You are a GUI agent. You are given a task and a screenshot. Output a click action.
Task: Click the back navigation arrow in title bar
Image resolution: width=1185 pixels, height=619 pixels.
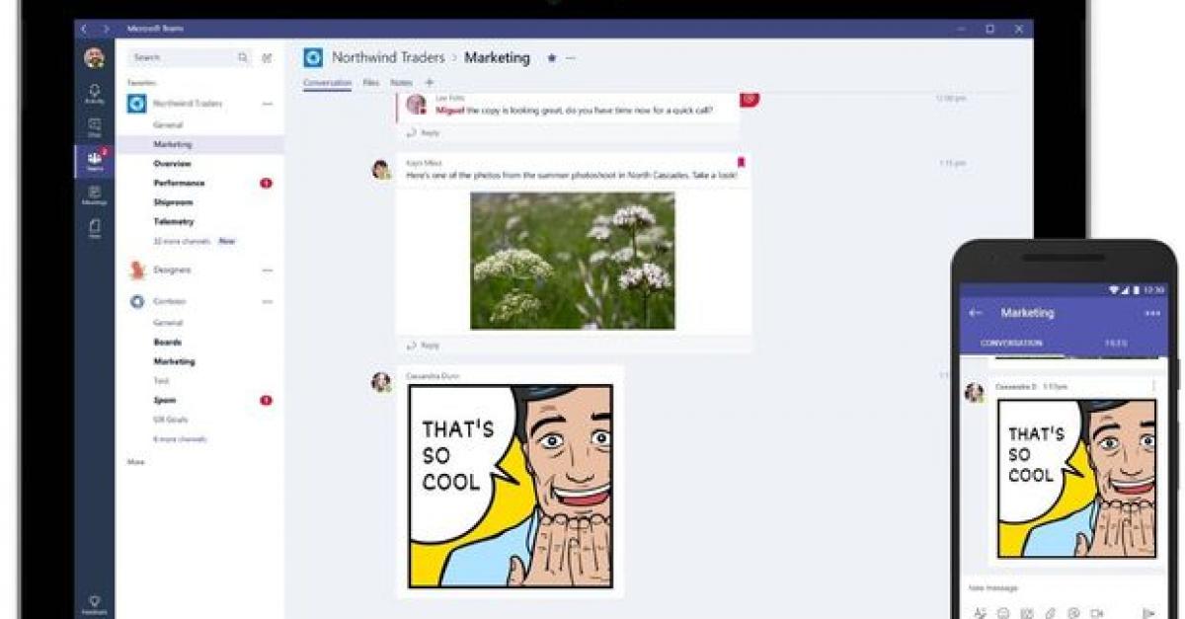85,29
